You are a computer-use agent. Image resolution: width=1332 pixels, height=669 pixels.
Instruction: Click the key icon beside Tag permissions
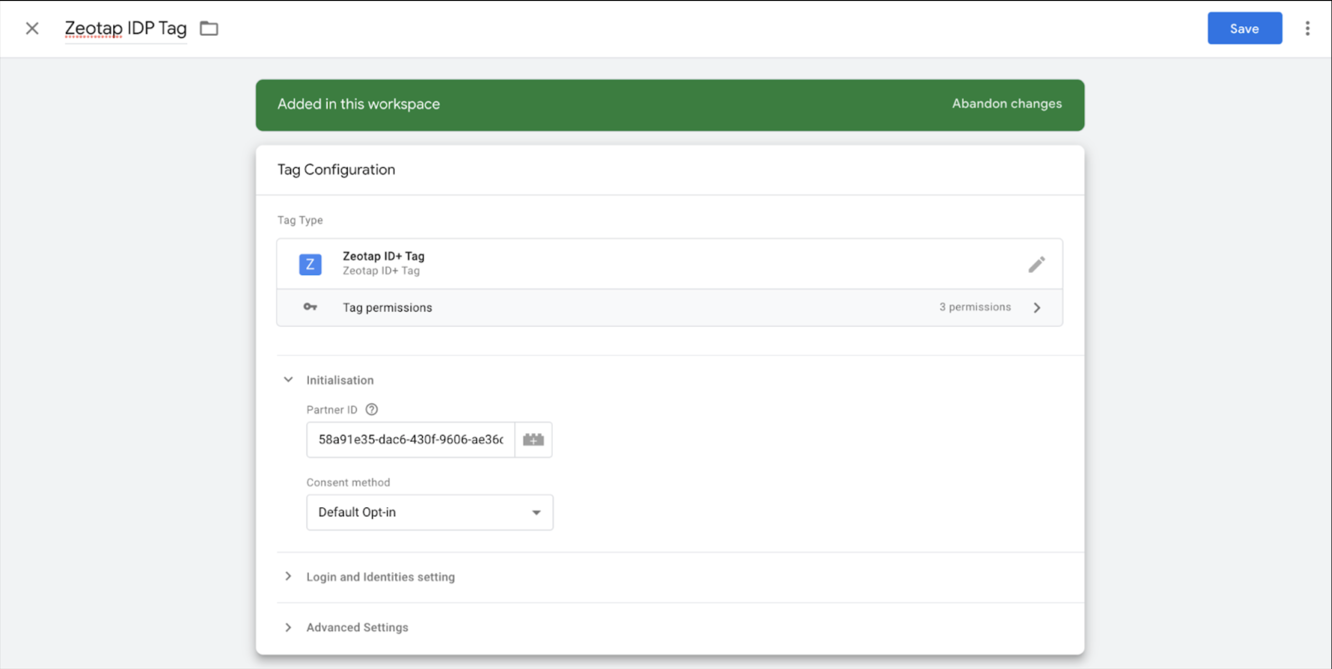pos(310,307)
